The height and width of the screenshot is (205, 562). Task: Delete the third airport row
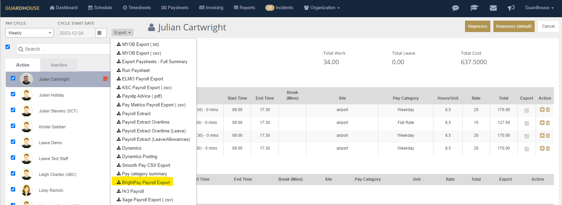tap(548, 135)
